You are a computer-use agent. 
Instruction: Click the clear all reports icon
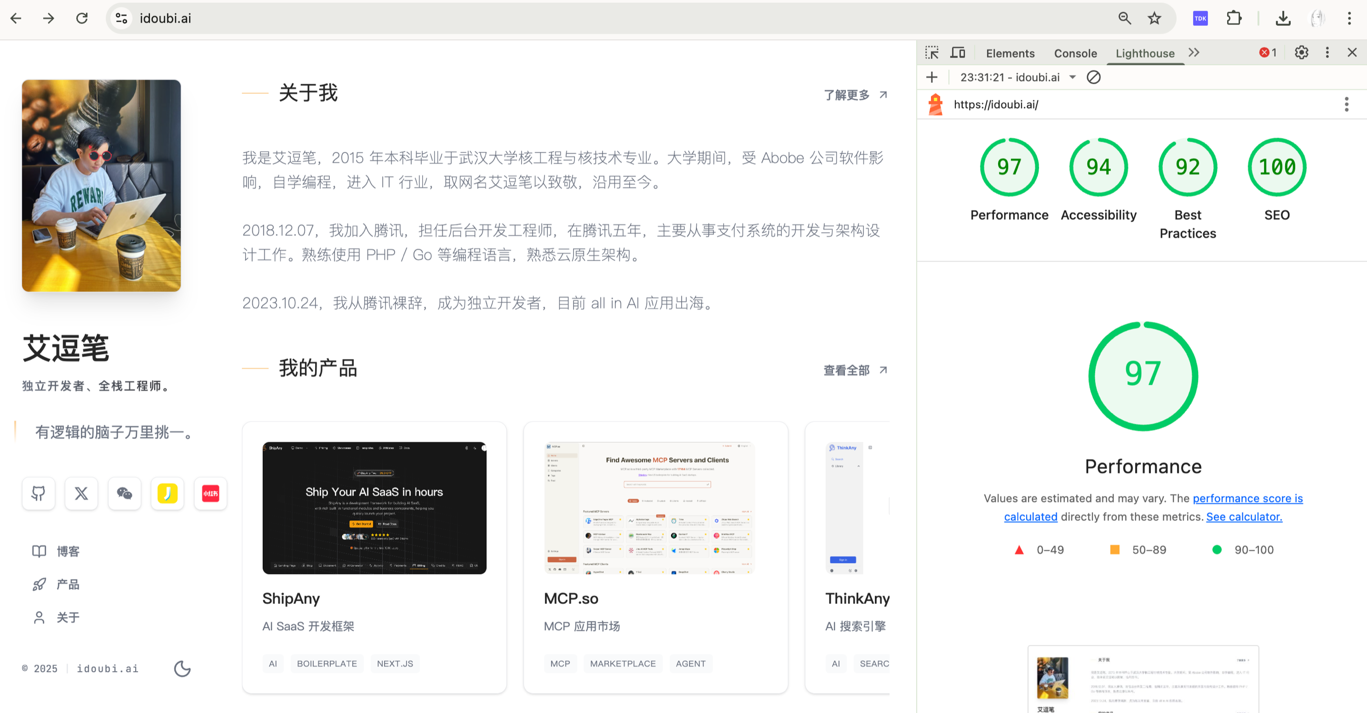[1094, 78]
